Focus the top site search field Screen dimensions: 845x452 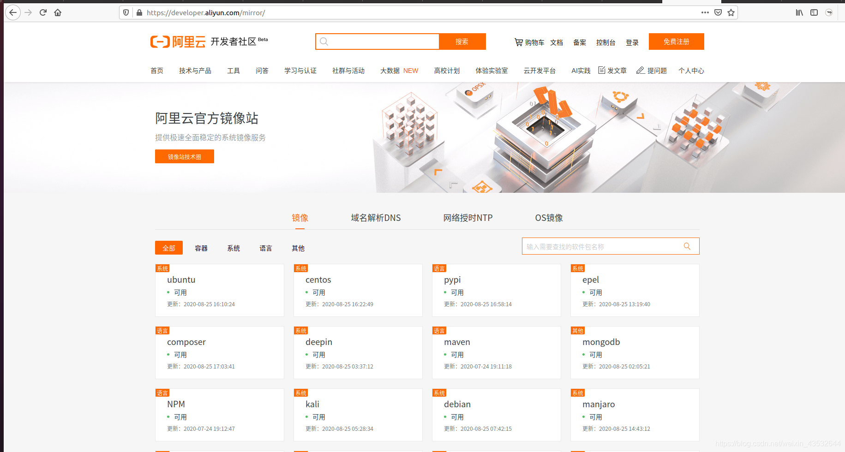click(378, 42)
